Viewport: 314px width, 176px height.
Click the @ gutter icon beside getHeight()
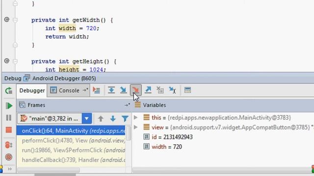pyautogui.click(x=7, y=61)
